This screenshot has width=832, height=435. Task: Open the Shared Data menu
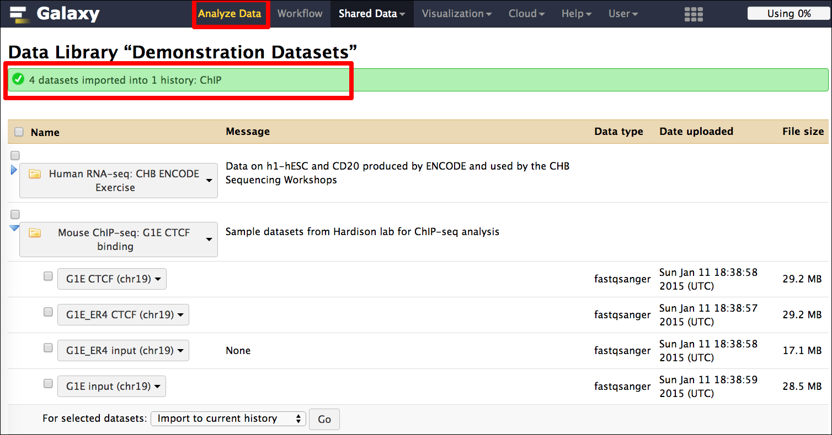click(x=371, y=14)
